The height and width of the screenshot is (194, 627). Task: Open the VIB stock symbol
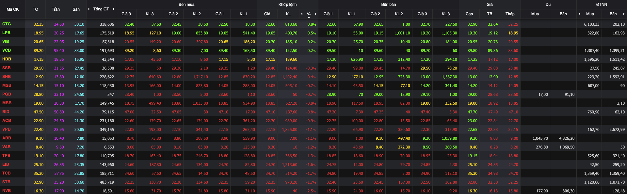pos(6,42)
